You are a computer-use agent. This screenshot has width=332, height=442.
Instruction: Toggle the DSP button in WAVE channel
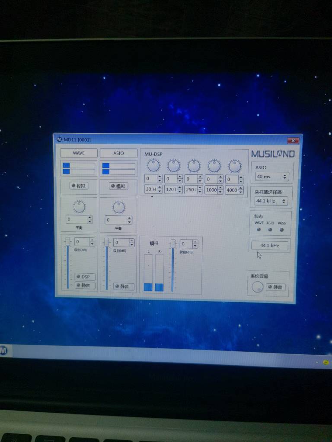click(85, 277)
